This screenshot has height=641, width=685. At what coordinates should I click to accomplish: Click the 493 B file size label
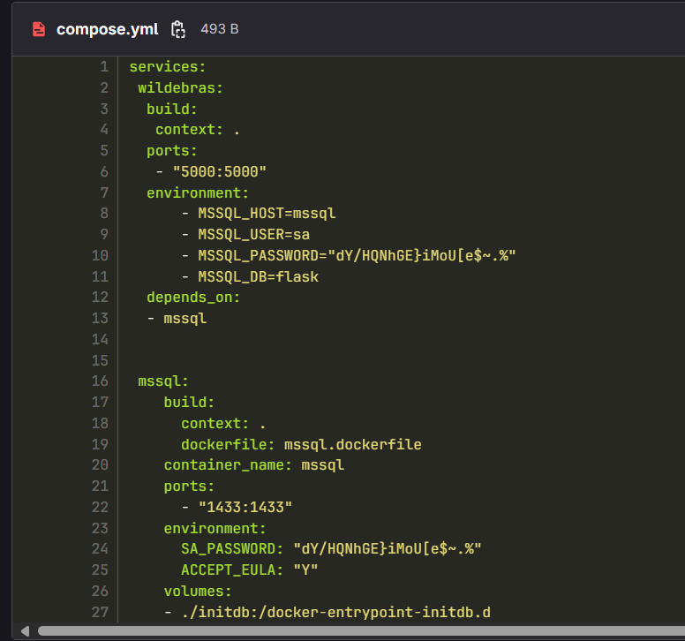(x=219, y=29)
